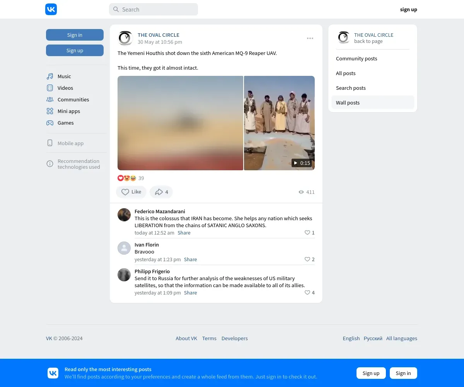Open the Videos sidebar label
The height and width of the screenshot is (387, 464).
(x=65, y=88)
